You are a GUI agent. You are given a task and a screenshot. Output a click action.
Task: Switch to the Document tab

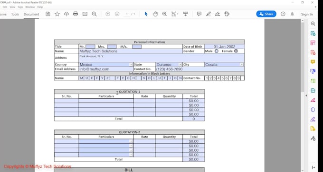tap(31, 14)
